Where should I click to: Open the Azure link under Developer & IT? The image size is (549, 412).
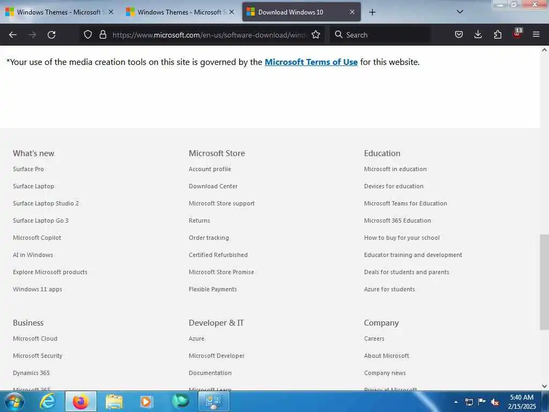point(196,339)
